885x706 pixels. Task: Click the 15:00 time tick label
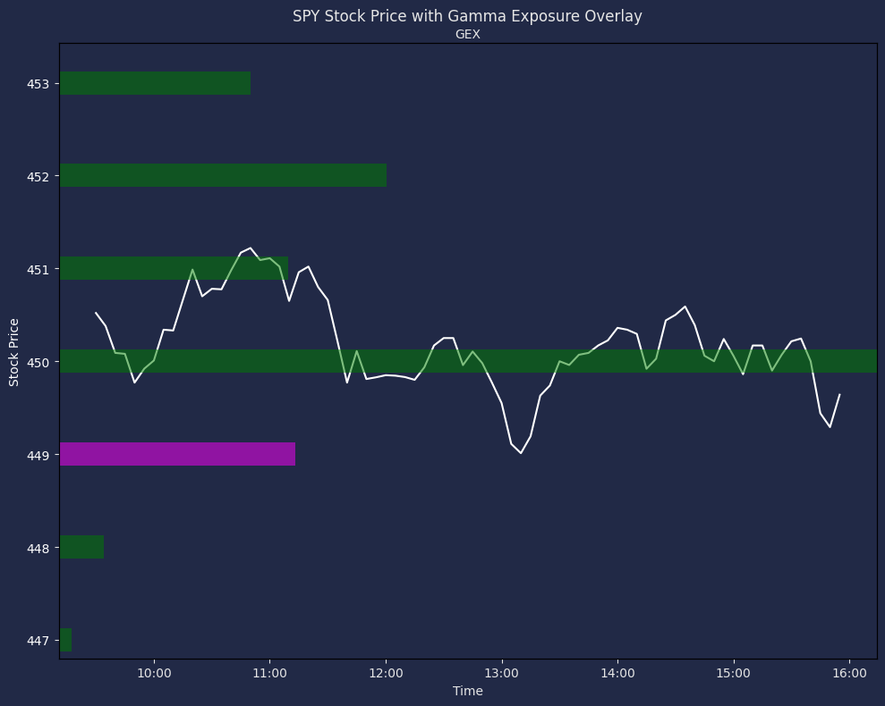733,673
